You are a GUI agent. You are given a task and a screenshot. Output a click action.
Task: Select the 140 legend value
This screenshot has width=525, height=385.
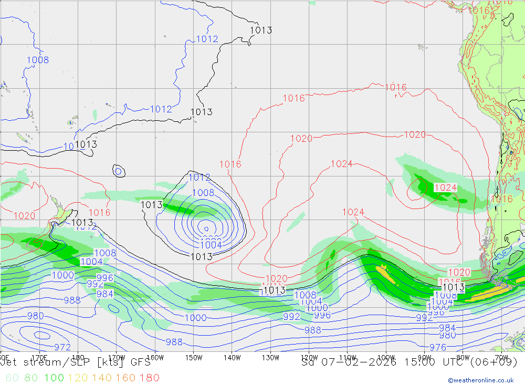click(102, 378)
